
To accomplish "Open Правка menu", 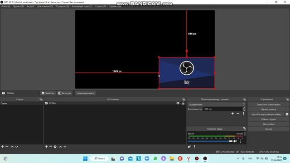I will (18, 6).
